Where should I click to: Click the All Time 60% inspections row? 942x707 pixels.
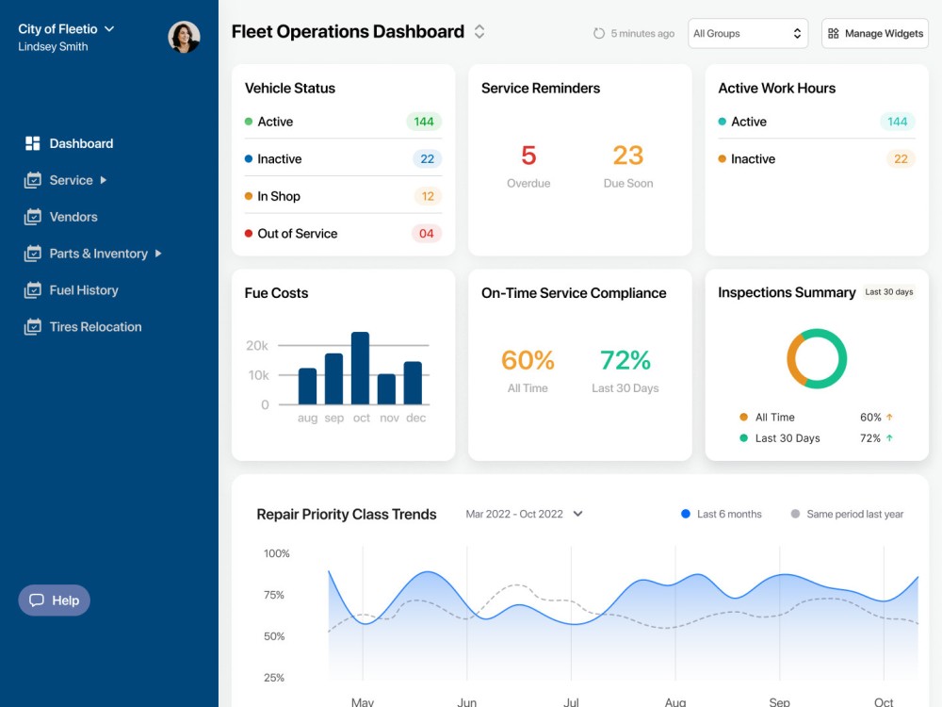click(x=817, y=417)
